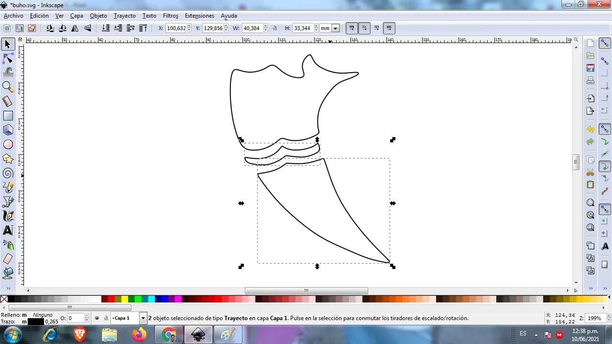Select the 3D Box tool
Image resolution: width=612 pixels, height=344 pixels.
pyautogui.click(x=8, y=130)
